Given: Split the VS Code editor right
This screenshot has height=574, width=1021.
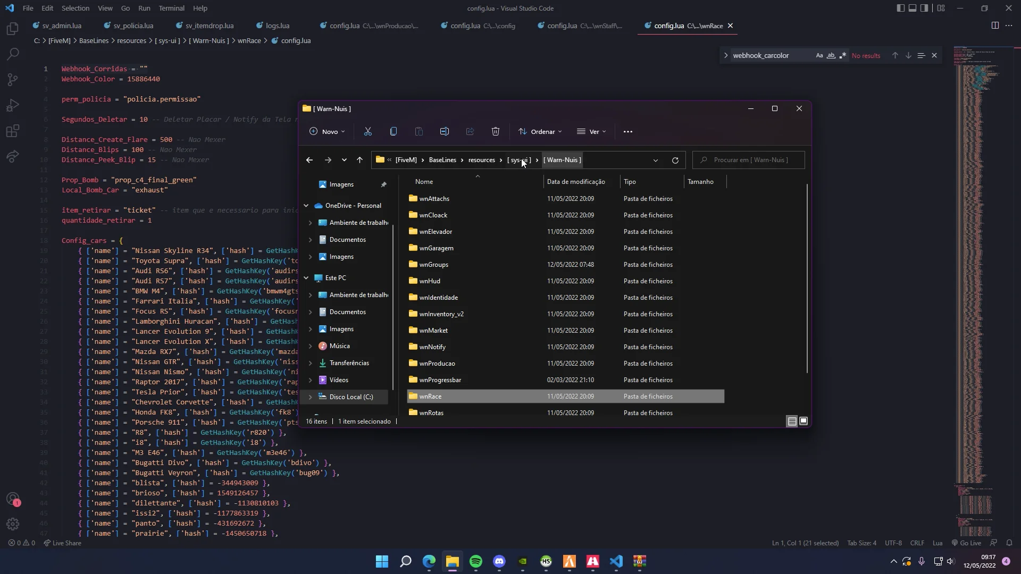Looking at the screenshot, I should point(995,26).
